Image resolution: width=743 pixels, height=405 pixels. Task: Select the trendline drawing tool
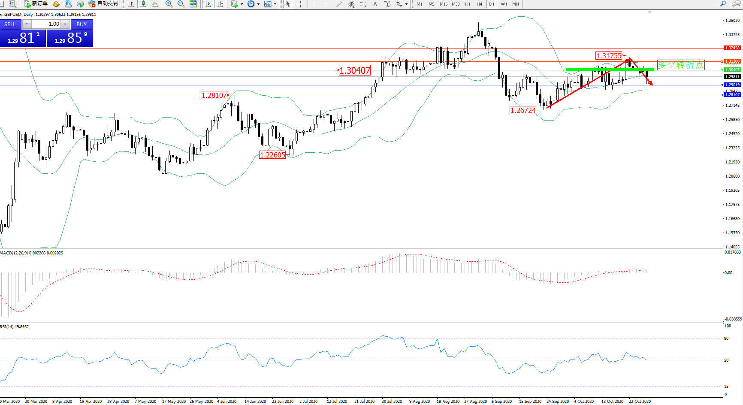(339, 4)
